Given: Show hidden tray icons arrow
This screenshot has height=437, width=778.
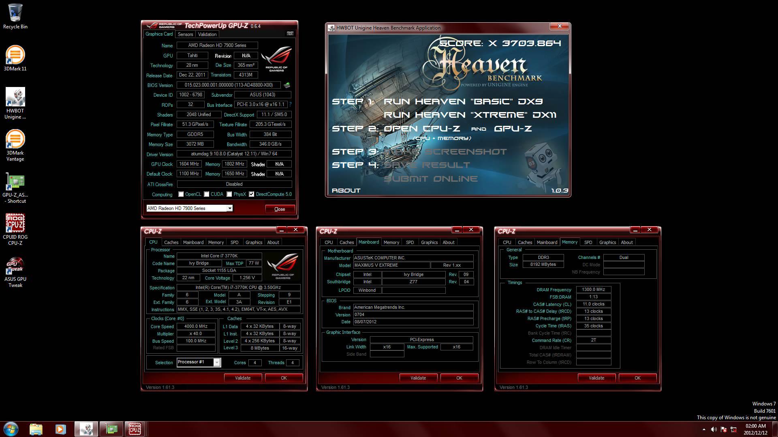Looking at the screenshot, I should pyautogui.click(x=704, y=429).
